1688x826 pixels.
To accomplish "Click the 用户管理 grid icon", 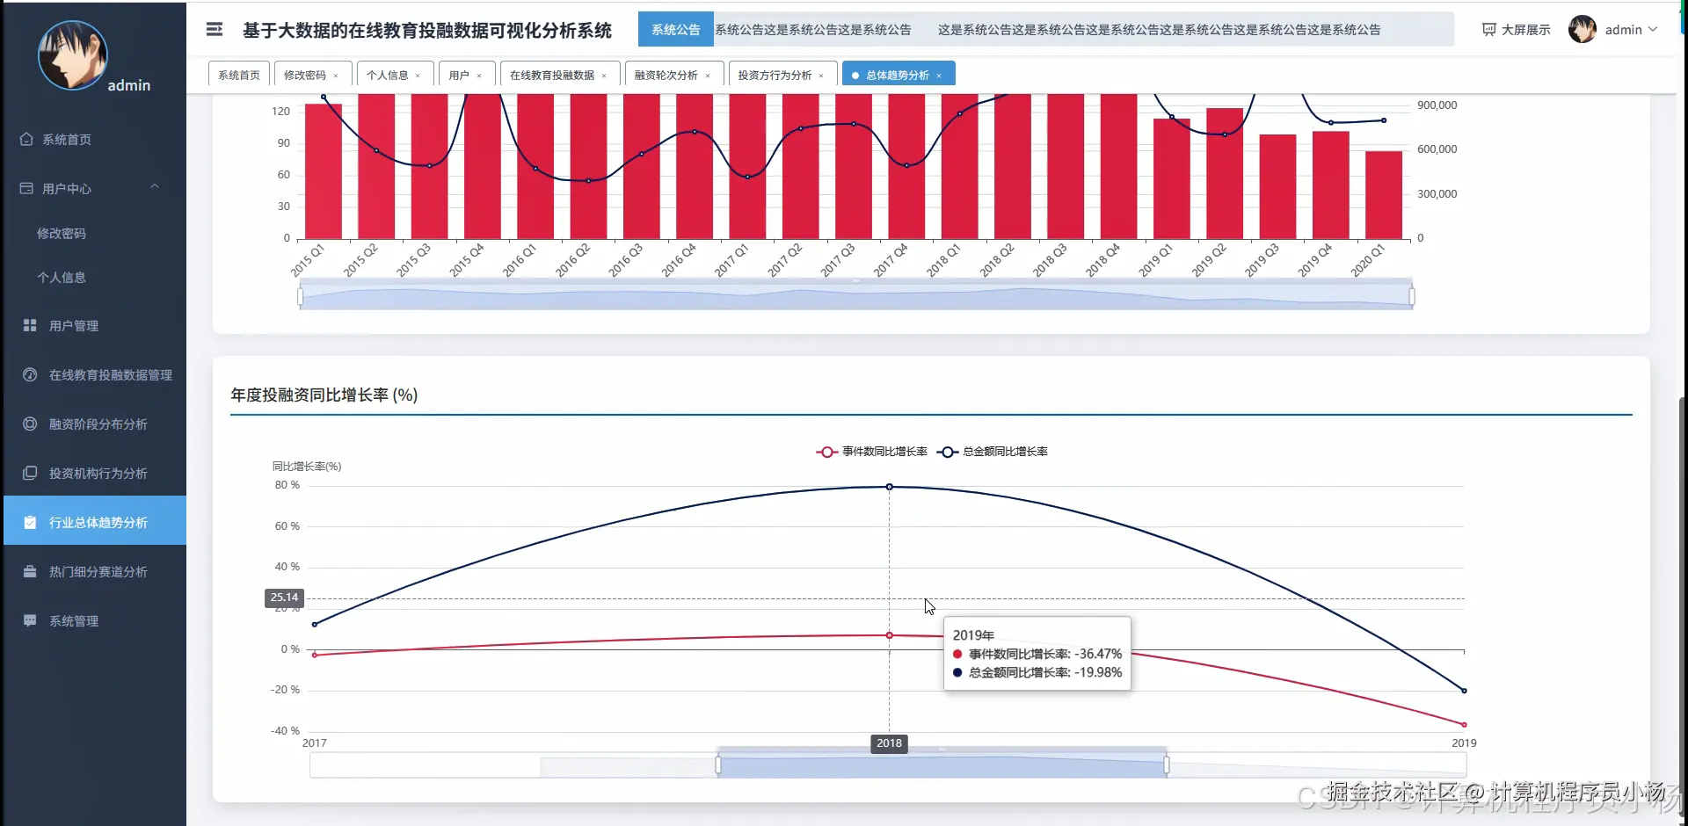I will pos(30,325).
